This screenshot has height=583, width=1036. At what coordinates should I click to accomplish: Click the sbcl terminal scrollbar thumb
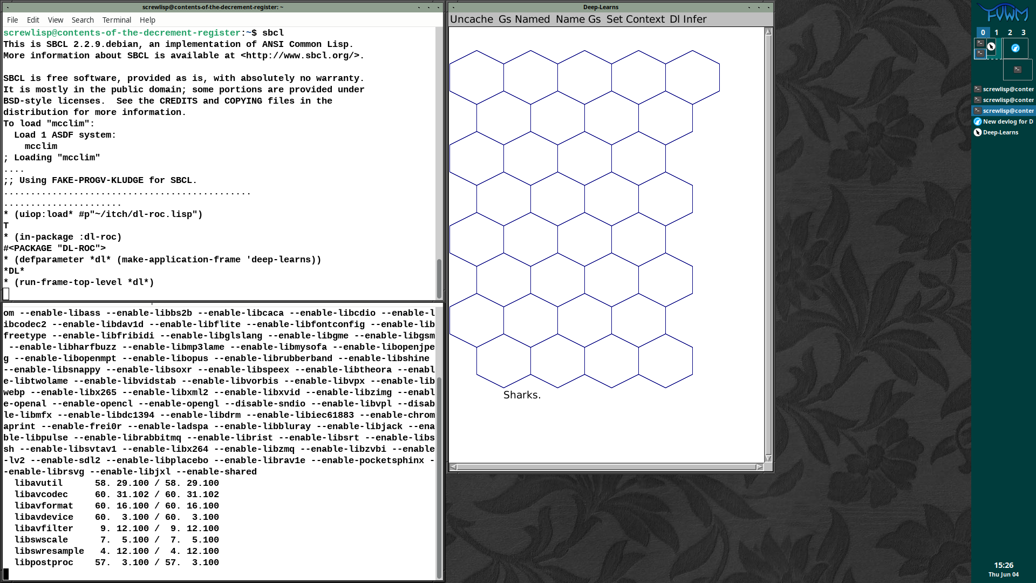(x=439, y=278)
